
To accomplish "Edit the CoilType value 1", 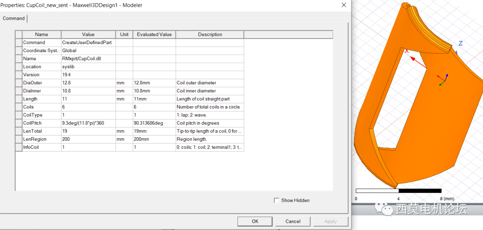I will coord(89,115).
